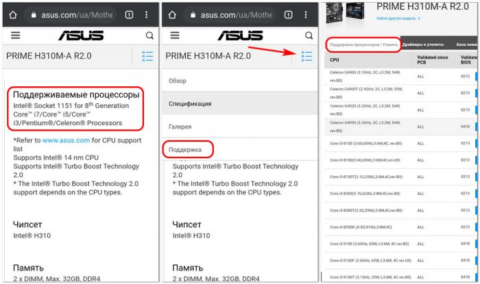Click the Поддерживаемые процессоры heading
The image size is (480, 284).
click(x=76, y=94)
